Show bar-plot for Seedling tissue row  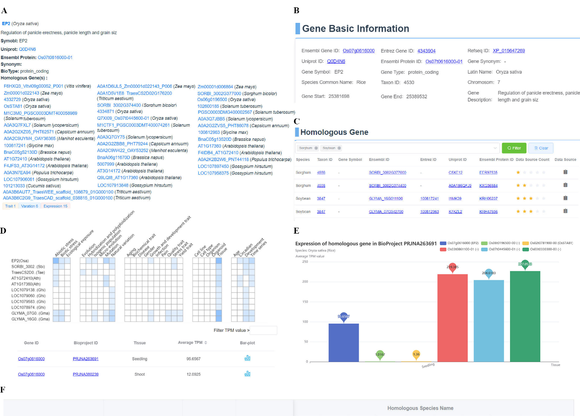click(247, 358)
